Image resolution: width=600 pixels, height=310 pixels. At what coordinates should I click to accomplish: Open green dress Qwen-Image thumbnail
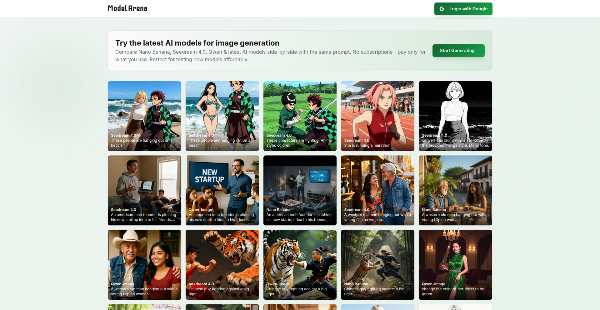(455, 265)
